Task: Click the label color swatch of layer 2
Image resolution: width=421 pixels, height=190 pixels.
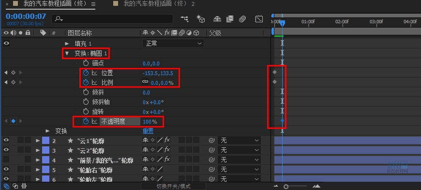Action: (x=45, y=140)
